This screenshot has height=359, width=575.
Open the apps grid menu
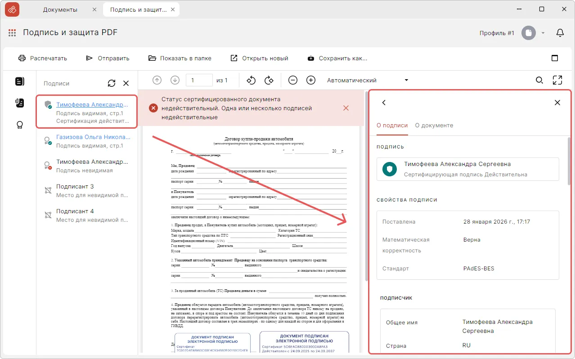[12, 33]
